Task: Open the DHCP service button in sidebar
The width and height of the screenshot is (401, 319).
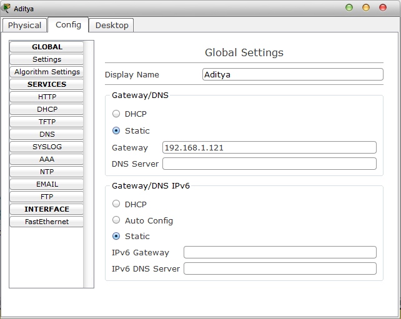Action: (47, 109)
